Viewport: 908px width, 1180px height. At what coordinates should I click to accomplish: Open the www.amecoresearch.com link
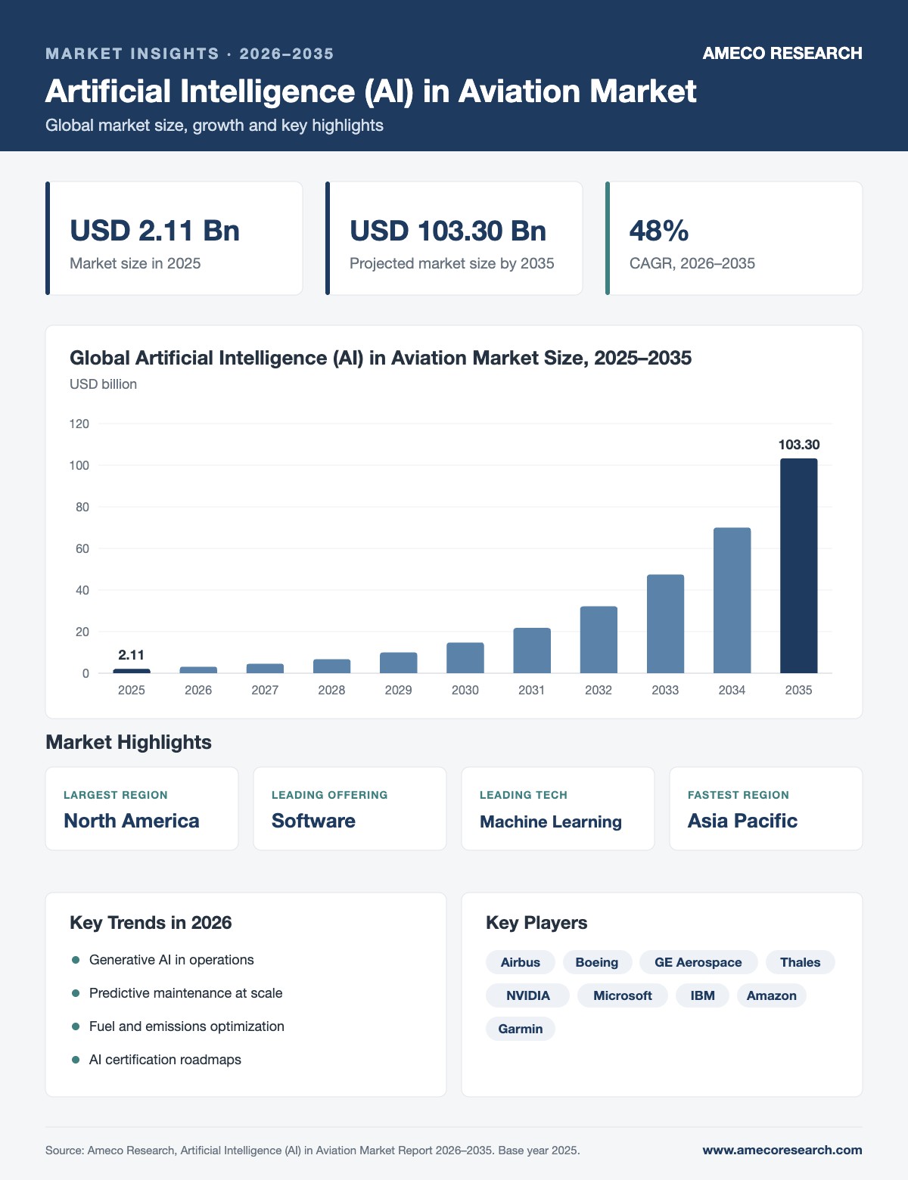coord(782,1150)
